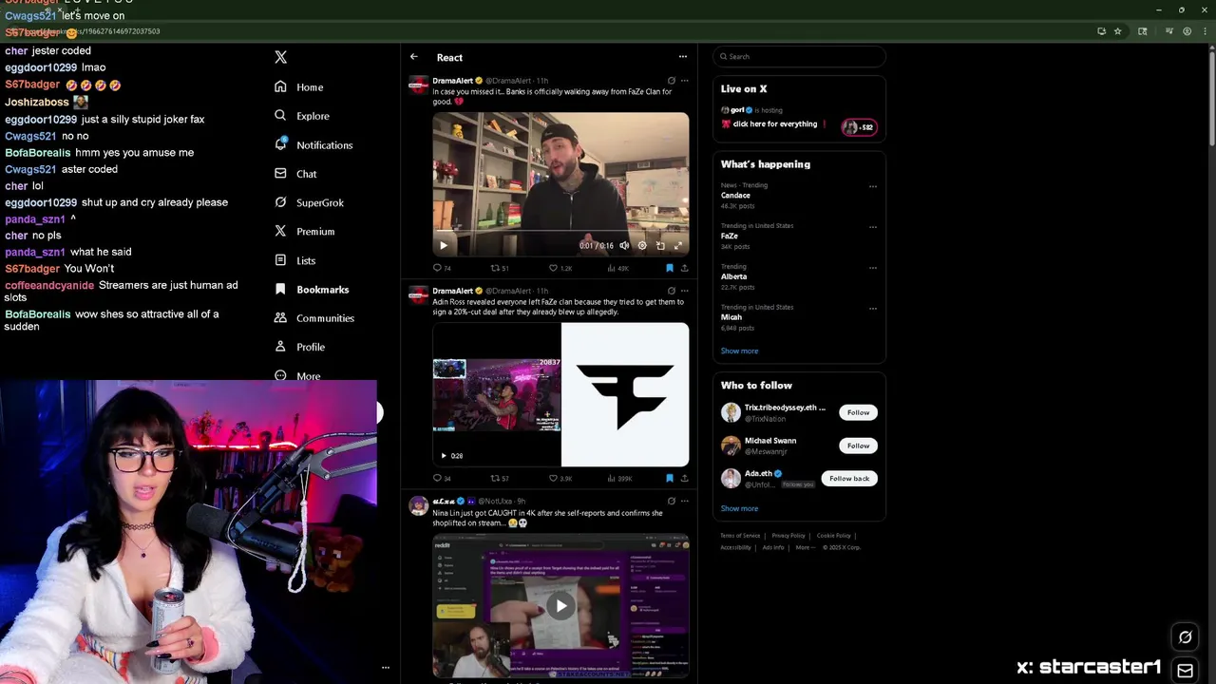Open more options on the Nina Lin post
Viewport: 1216px width, 684px height.
(684, 501)
